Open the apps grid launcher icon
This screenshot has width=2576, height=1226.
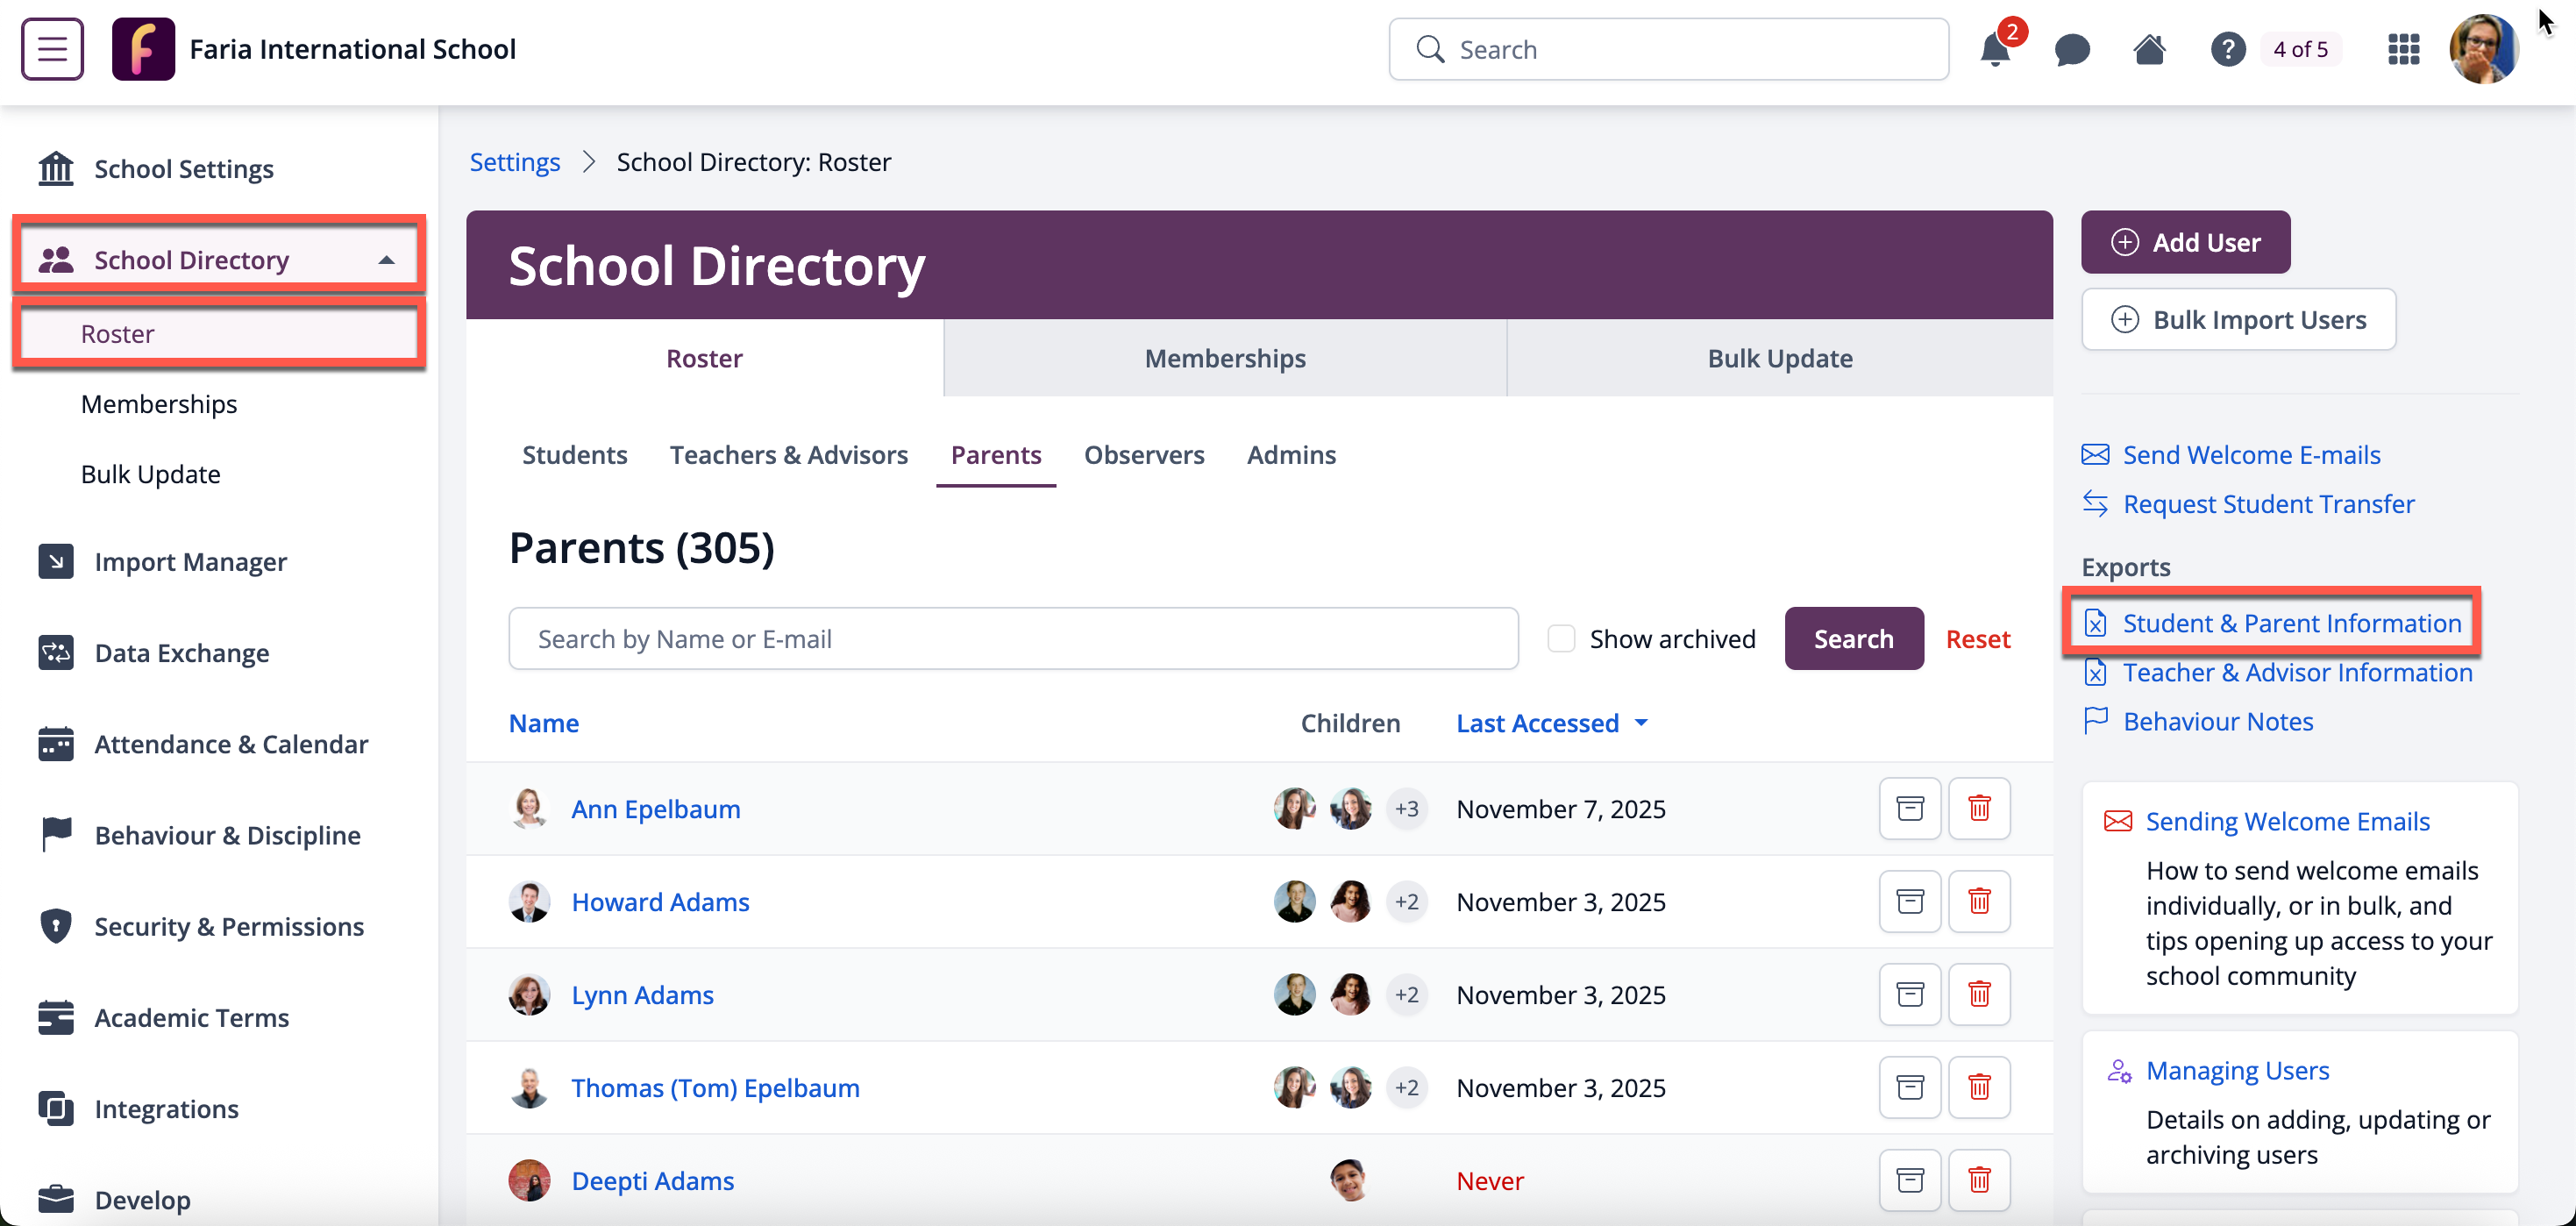(2403, 49)
